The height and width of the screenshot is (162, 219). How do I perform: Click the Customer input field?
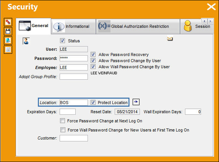pyautogui.click(x=74, y=138)
